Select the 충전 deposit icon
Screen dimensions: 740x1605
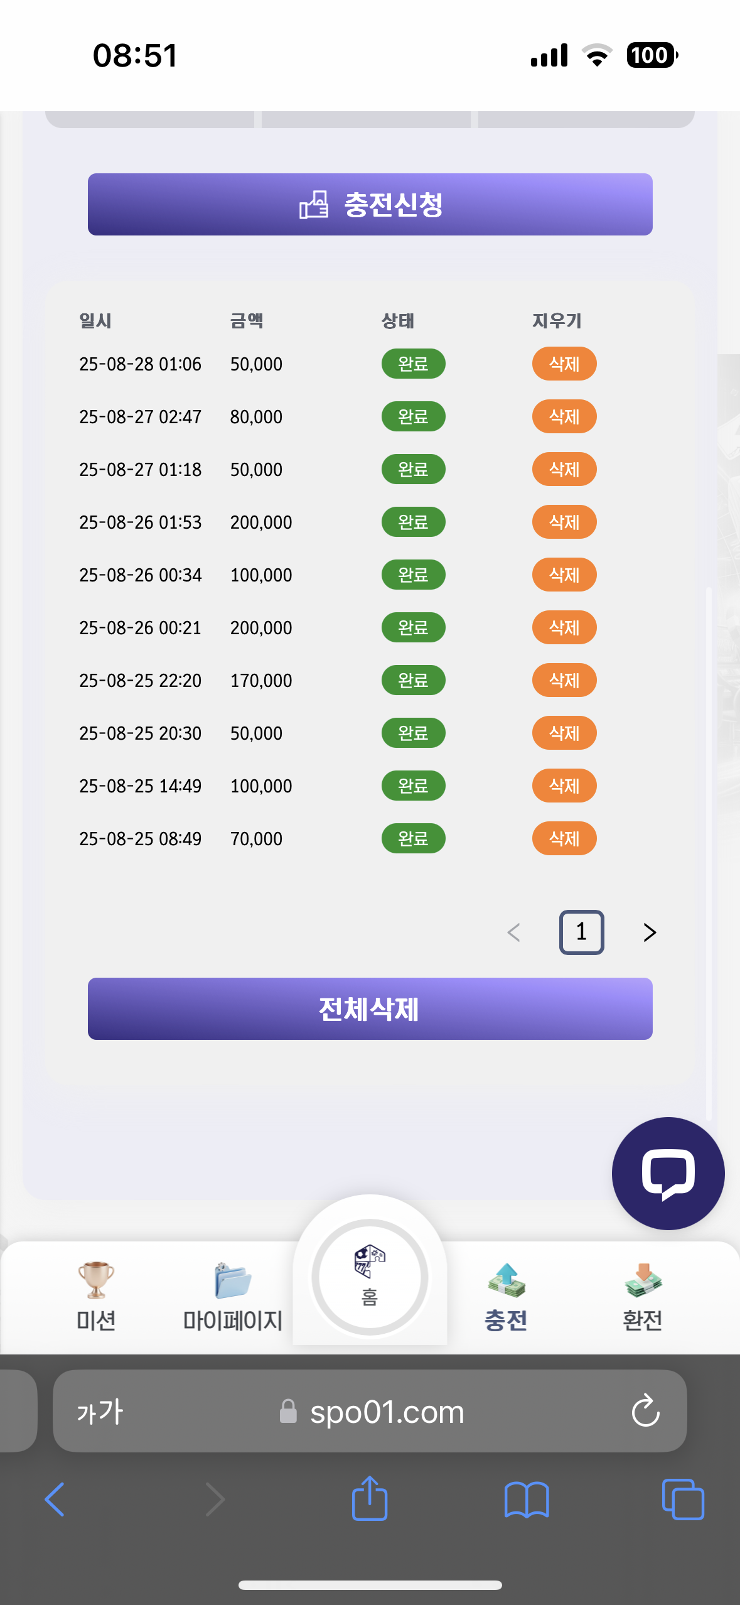[x=506, y=1280]
